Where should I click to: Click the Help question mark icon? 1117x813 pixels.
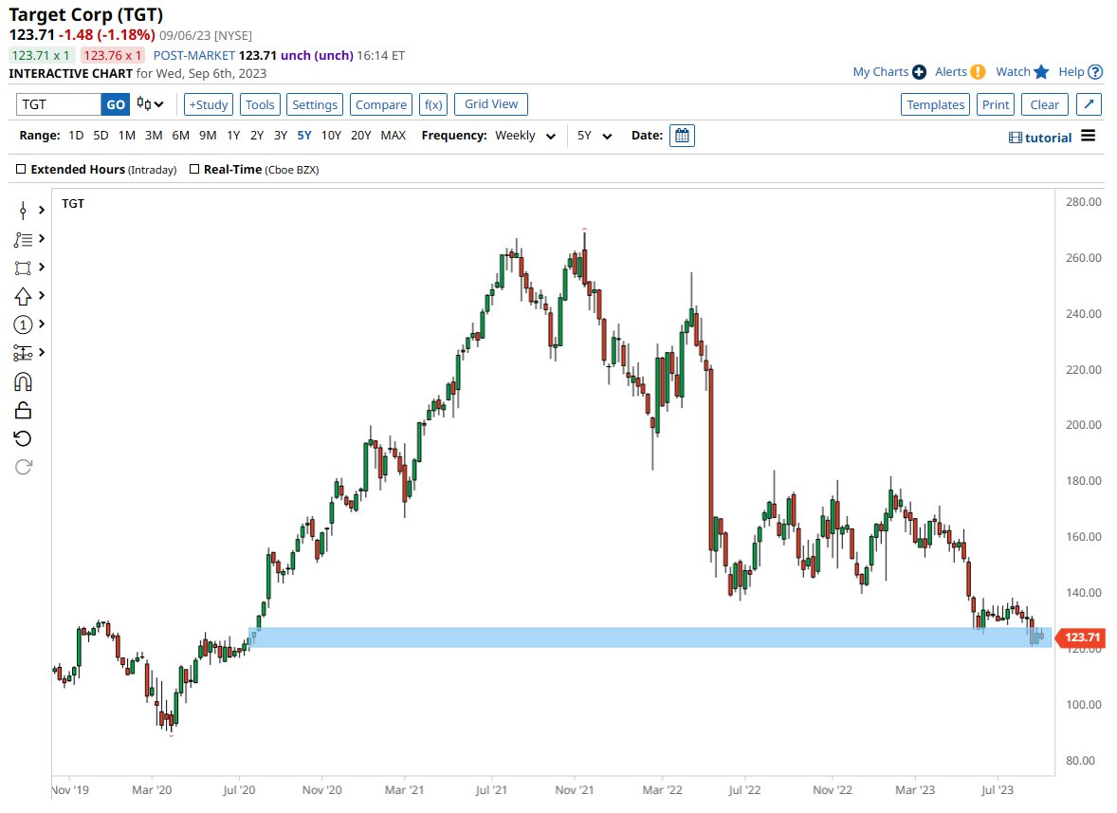click(1095, 72)
